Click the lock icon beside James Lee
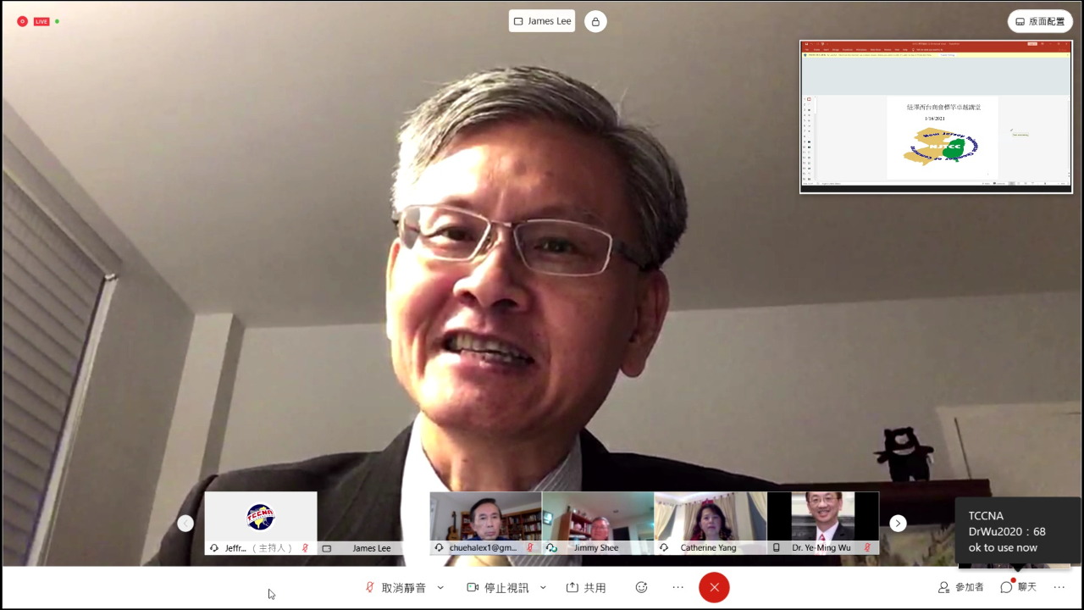This screenshot has height=610, width=1084. [x=595, y=21]
